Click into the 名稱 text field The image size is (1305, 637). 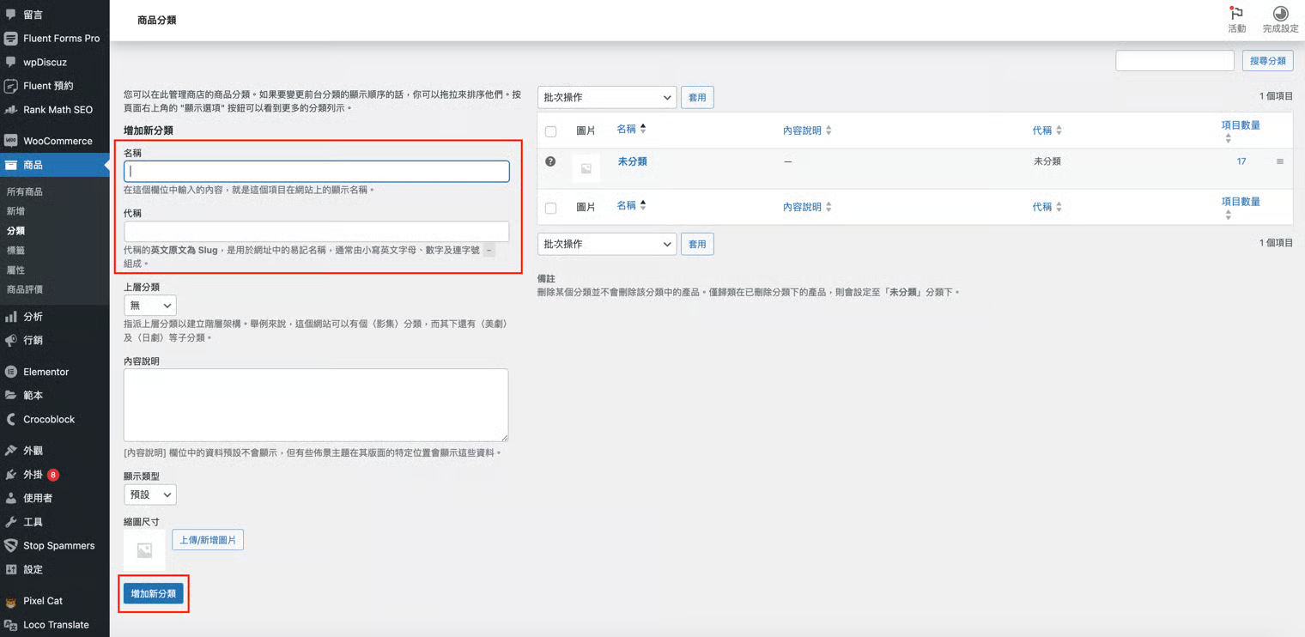317,171
